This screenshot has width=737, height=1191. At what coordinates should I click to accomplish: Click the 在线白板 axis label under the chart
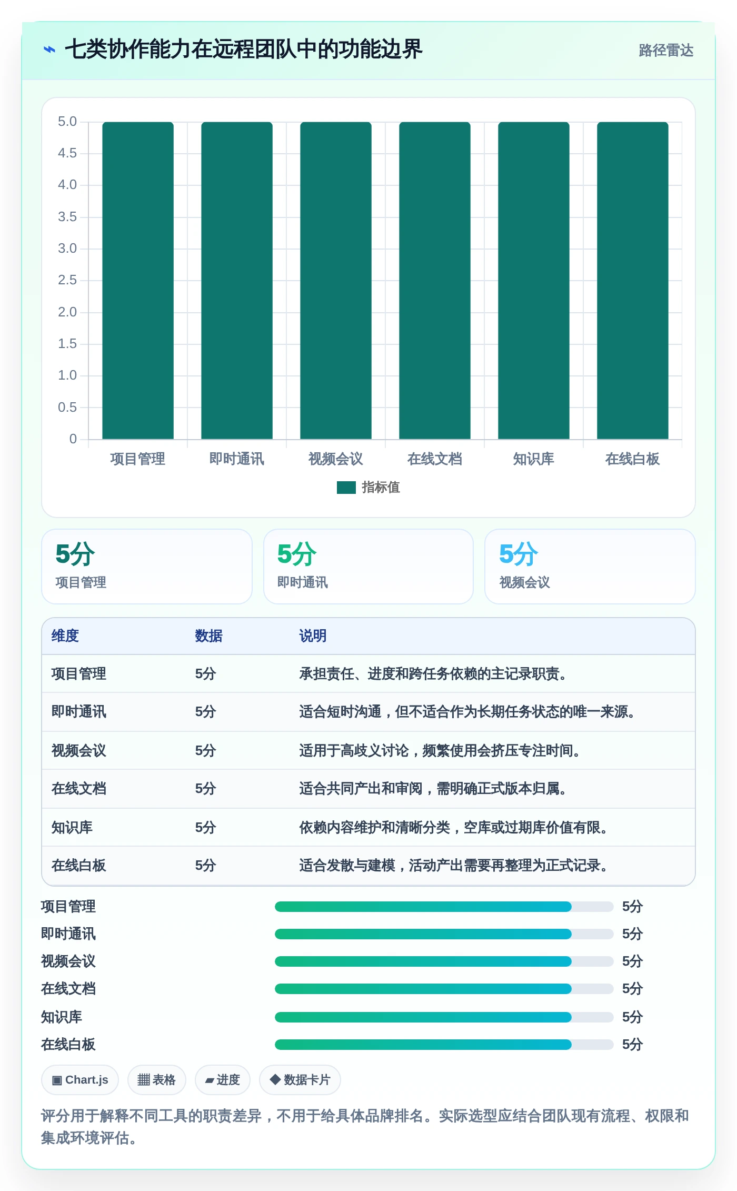point(633,459)
